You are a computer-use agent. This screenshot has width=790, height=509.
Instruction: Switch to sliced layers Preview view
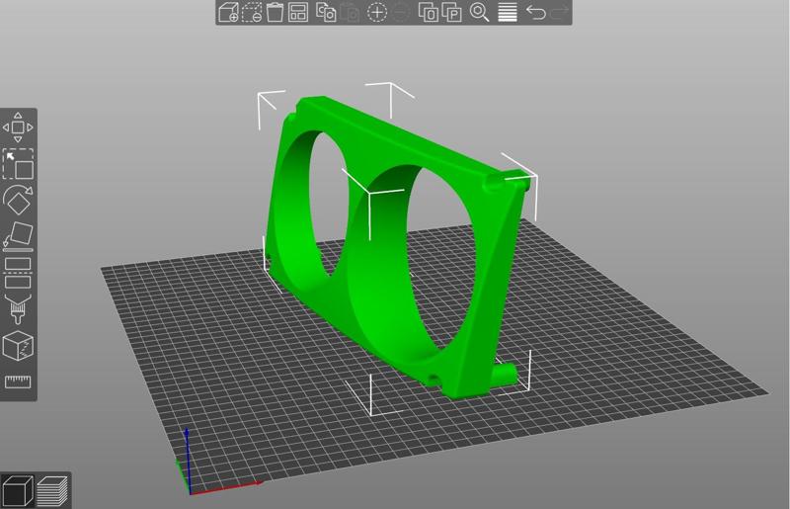tap(52, 491)
